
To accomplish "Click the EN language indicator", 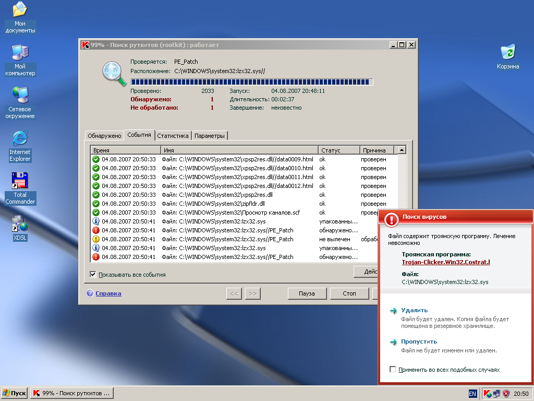I will (472, 394).
